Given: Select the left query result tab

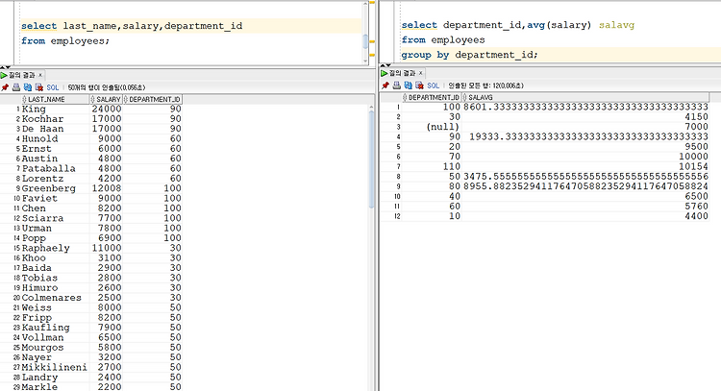Looking at the screenshot, I should (21, 75).
